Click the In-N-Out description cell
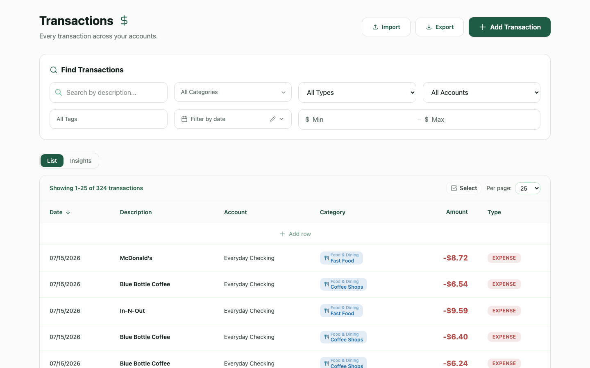This screenshot has width=590, height=368. [132, 311]
